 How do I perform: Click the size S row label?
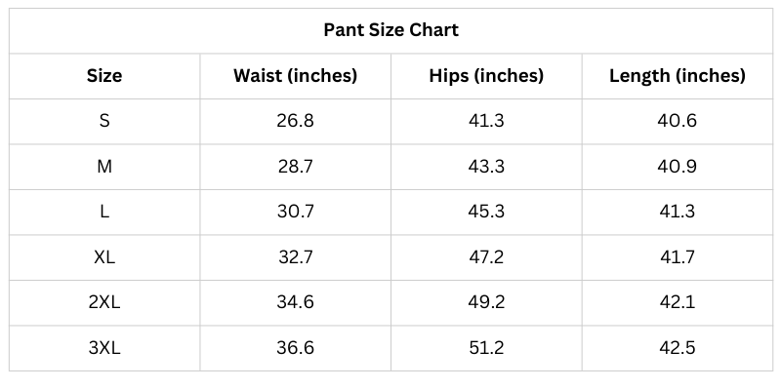[104, 122]
